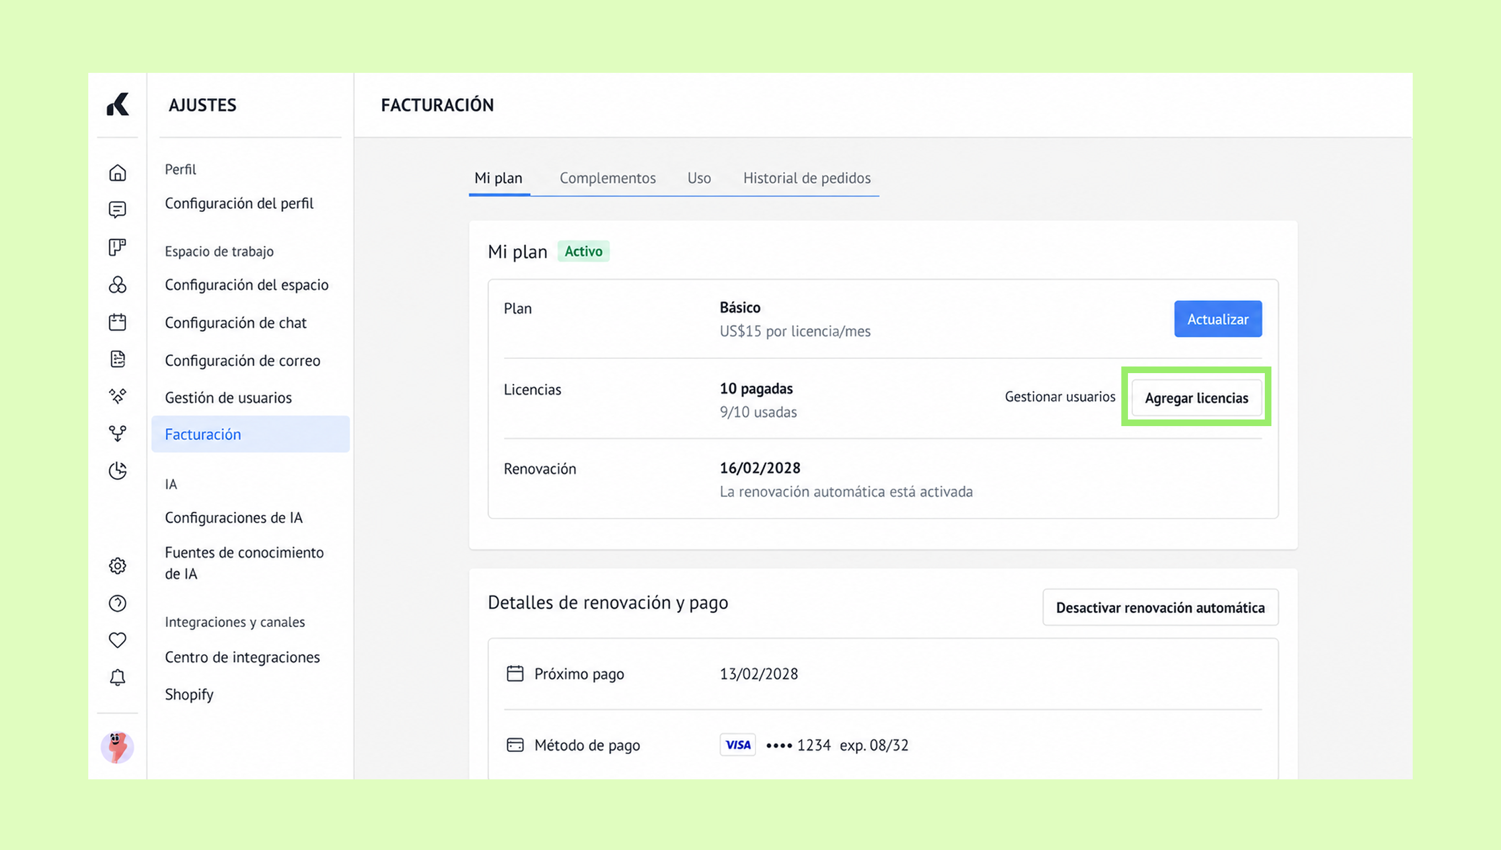Open the kanban board sidebar icon
The height and width of the screenshot is (850, 1501).
click(118, 247)
